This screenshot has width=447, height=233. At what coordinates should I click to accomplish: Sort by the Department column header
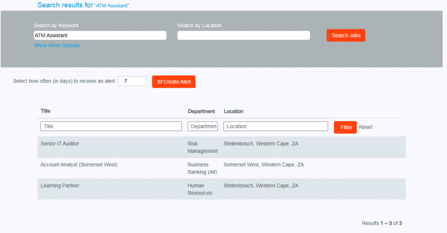pos(201,111)
